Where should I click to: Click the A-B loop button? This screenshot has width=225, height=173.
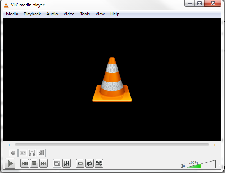(32, 153)
